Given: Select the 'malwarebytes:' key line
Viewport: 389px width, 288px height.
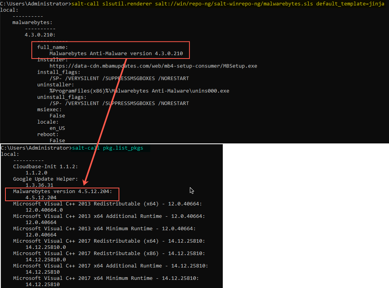Looking at the screenshot, I should tap(32, 22).
